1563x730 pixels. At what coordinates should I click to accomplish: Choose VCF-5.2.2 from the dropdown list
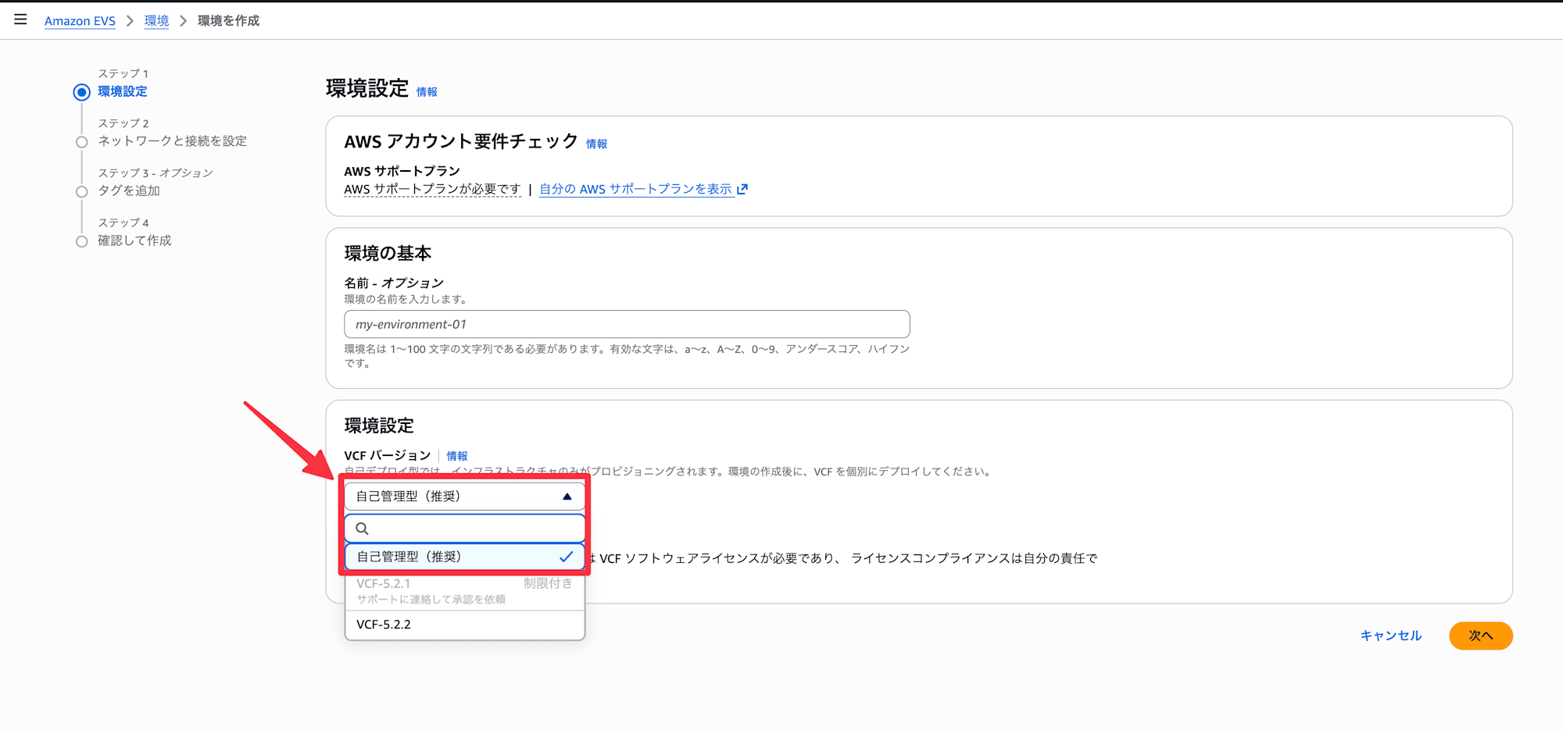465,625
